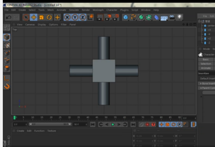This screenshot has height=147, width=215.
Task: Toggle the coordinate system icon
Action: [x=90, y=17]
